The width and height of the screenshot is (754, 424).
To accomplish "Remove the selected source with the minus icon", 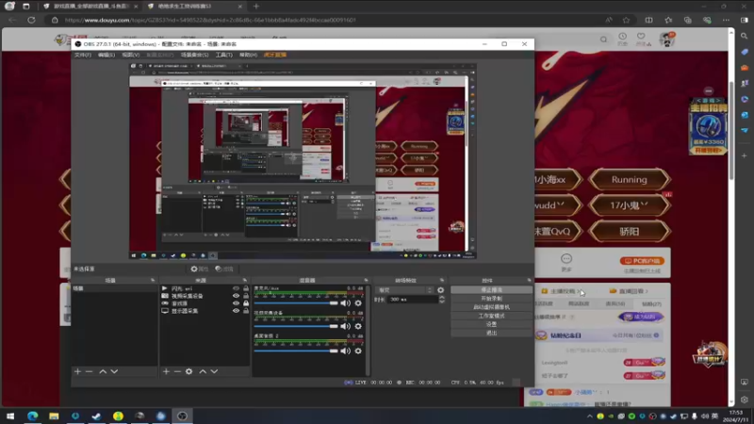I will [177, 371].
